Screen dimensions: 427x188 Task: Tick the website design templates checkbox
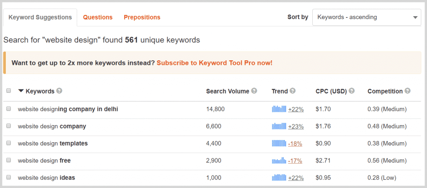pyautogui.click(x=9, y=143)
